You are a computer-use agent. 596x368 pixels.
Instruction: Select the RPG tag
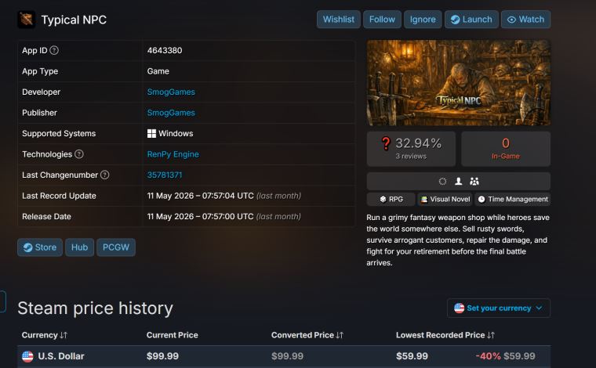point(391,199)
